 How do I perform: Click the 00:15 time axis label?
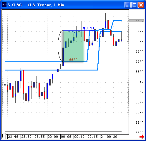click(x=93, y=137)
